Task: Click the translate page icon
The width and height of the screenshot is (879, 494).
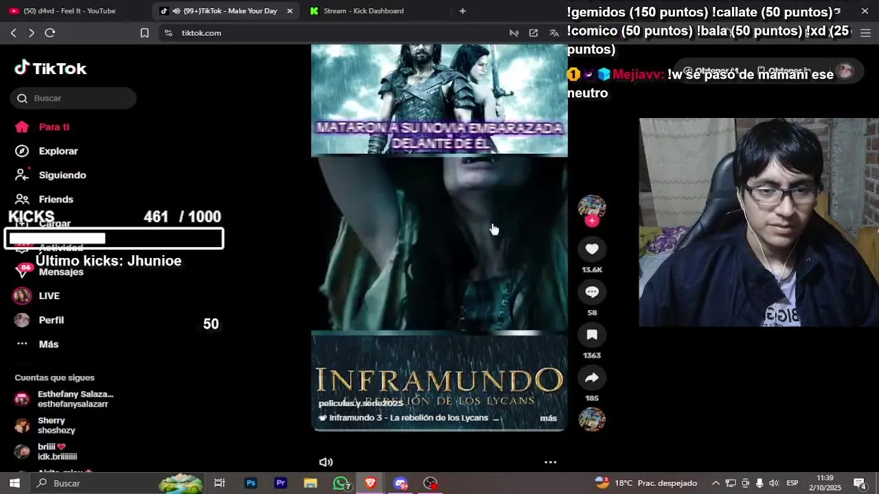Action: coord(554,33)
